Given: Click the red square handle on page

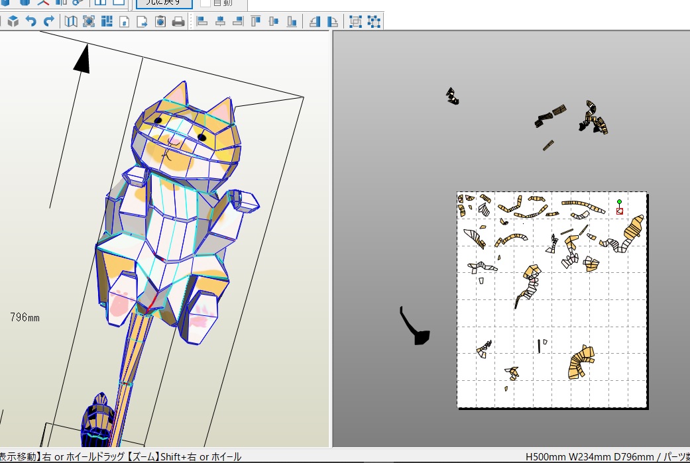Looking at the screenshot, I should [x=620, y=211].
